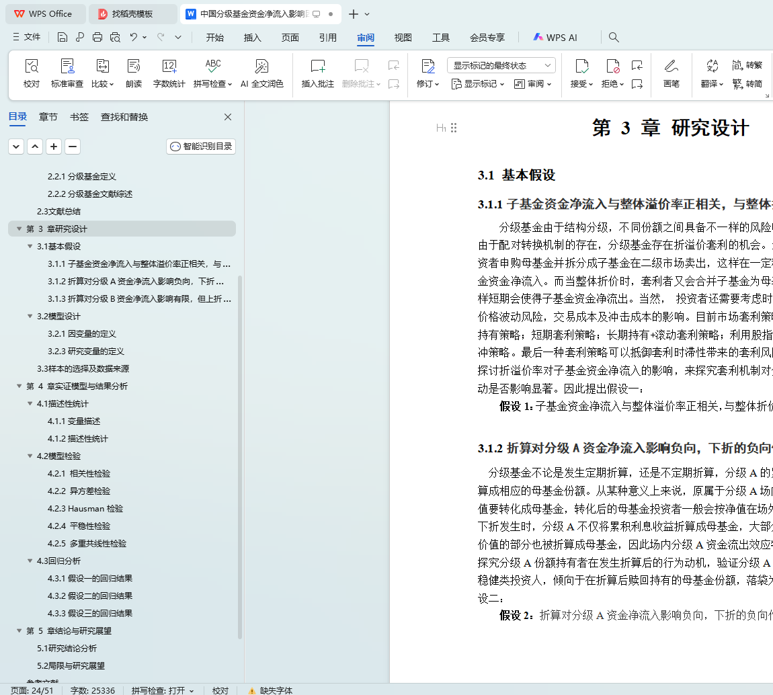Open the 标准审查 standard review tool
The width and height of the screenshot is (773, 695).
pyautogui.click(x=67, y=67)
